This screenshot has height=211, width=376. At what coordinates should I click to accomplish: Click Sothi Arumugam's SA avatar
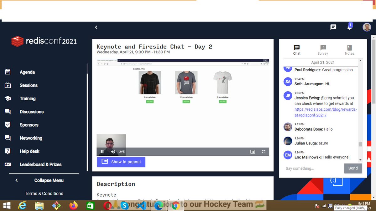point(288,82)
